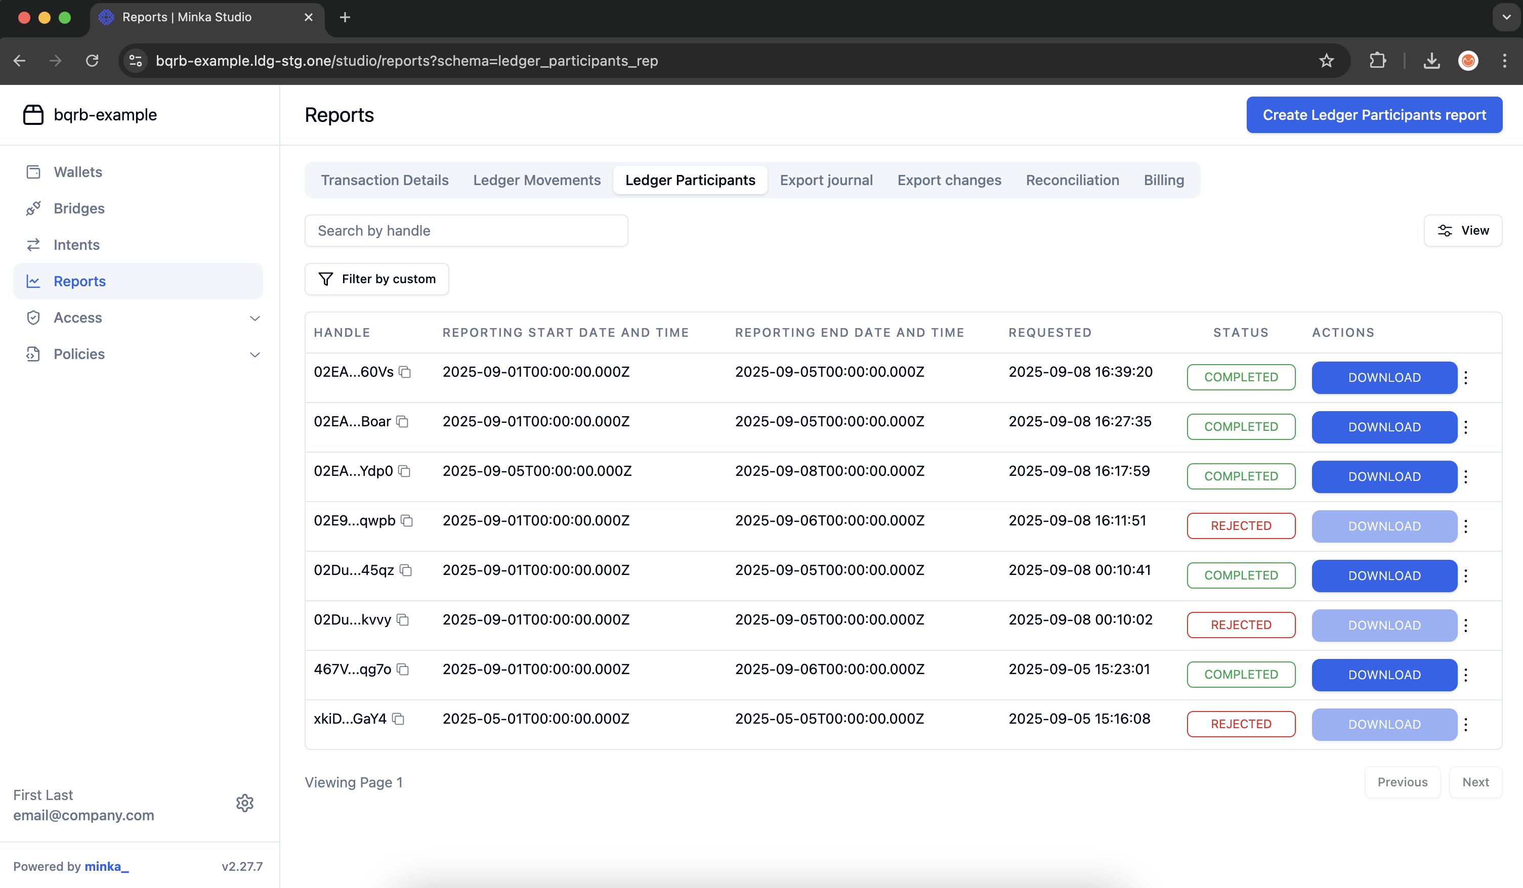Open browser downloads icon
This screenshot has width=1523, height=888.
coord(1431,60)
